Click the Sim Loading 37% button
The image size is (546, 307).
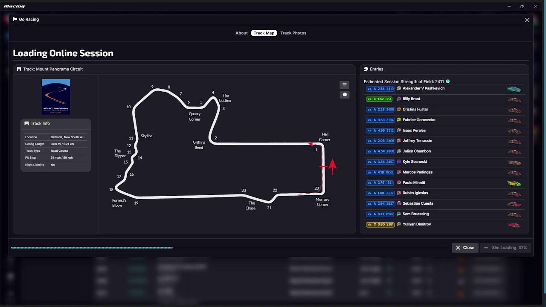[505, 248]
